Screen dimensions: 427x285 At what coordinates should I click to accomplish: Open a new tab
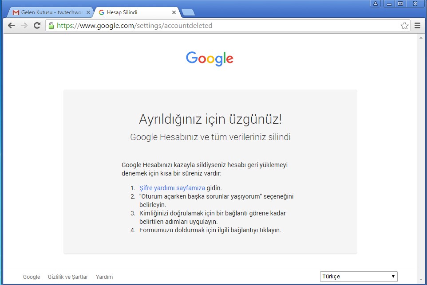188,12
